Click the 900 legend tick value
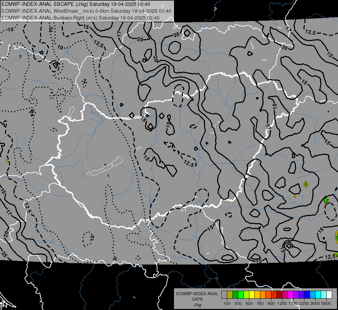The image size is (338, 310). point(271,303)
